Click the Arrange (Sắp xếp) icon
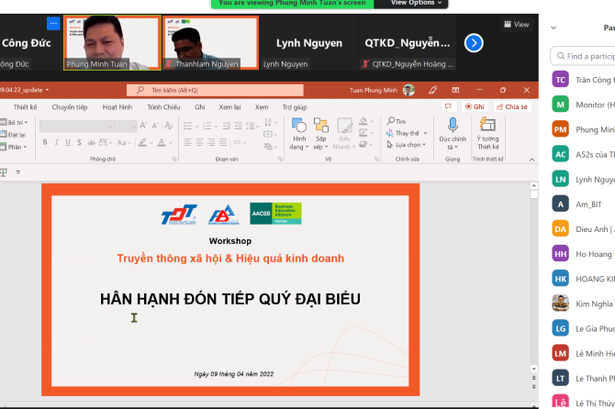This screenshot has height=409, width=615. point(322,126)
